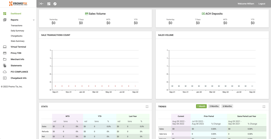This screenshot has width=271, height=139.
Task: Go to Chargeback Info page
Action: [x=19, y=78]
